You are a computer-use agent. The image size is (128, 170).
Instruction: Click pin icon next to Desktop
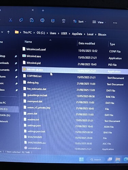pos(16,56)
